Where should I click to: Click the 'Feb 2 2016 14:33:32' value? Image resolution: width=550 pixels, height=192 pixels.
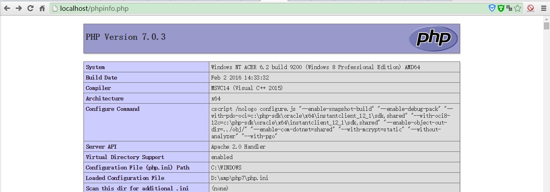click(240, 78)
